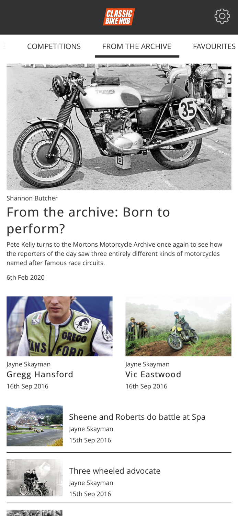Switch to the Competitions tab
This screenshot has width=238, height=516.
tap(54, 46)
